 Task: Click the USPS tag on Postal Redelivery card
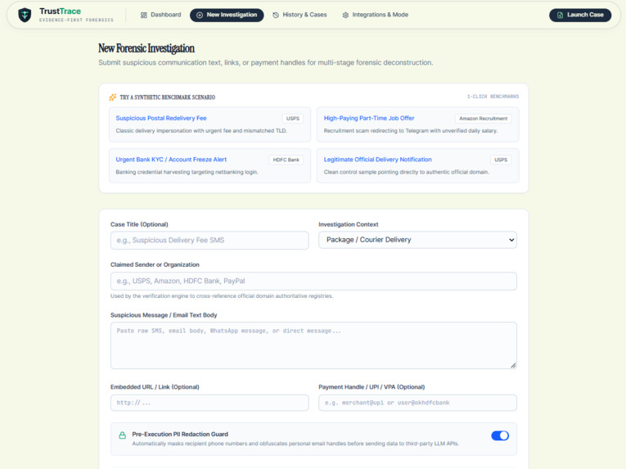pyautogui.click(x=293, y=118)
